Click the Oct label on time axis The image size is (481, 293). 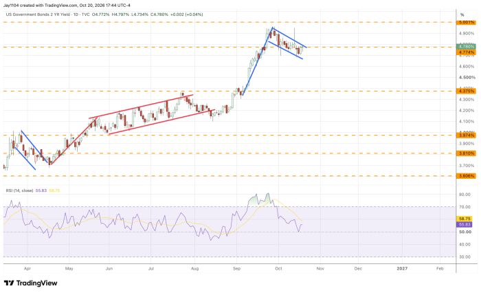[278, 269]
